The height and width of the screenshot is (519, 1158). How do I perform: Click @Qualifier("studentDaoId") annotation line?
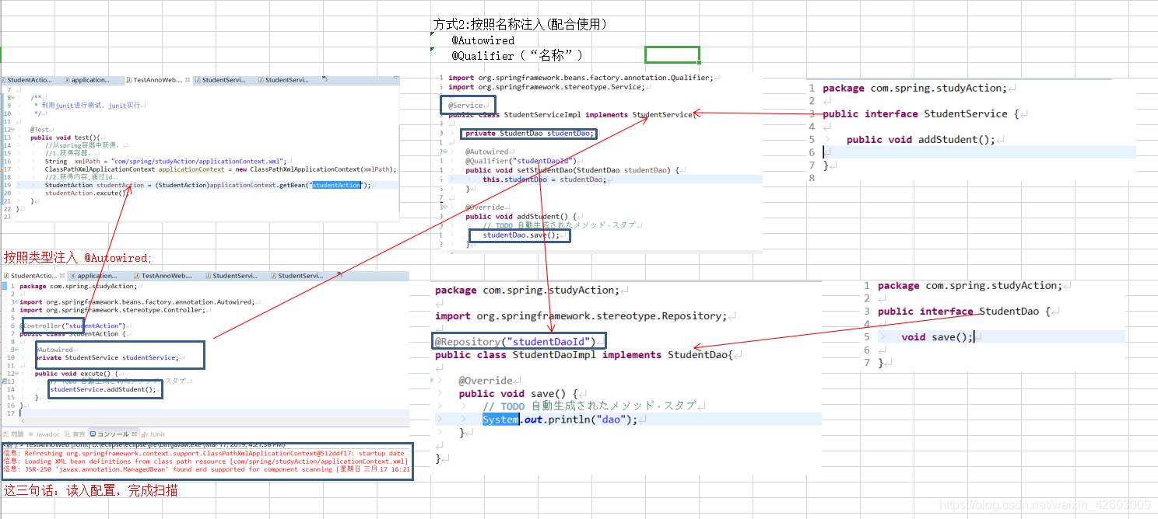[521, 161]
